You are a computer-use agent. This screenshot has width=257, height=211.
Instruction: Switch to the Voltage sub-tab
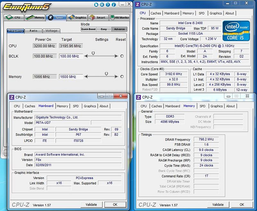pos(51,31)
